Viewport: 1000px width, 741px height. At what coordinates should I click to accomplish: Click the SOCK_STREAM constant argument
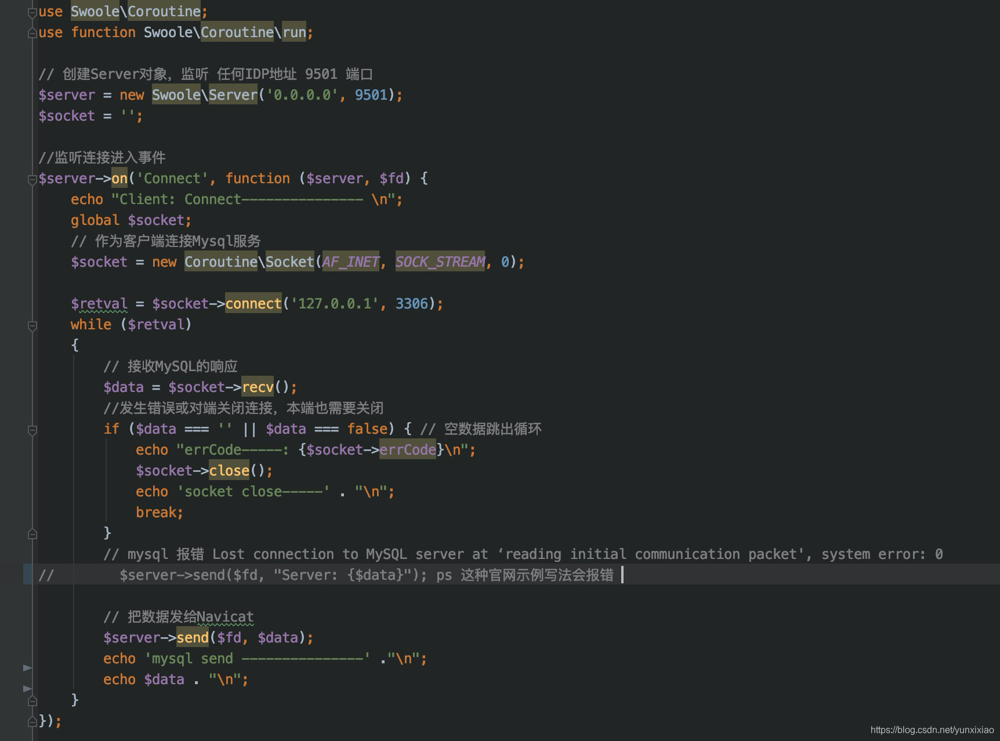coord(440,261)
